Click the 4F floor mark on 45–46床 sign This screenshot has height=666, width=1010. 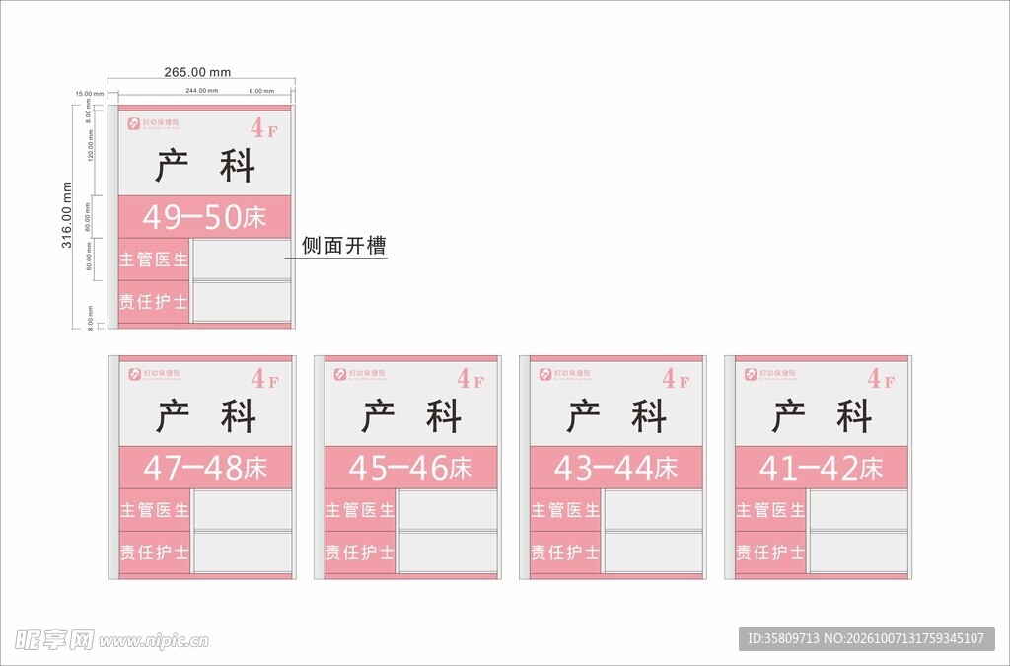tap(470, 378)
